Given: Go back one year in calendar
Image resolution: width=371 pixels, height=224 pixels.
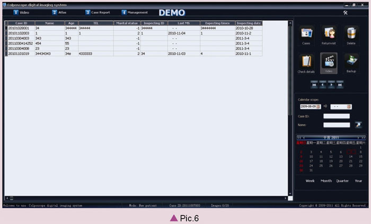Looking at the screenshot, I should pos(299,137).
